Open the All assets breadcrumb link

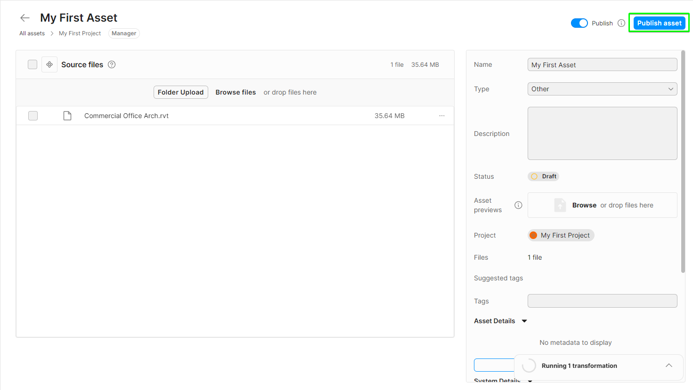32,33
